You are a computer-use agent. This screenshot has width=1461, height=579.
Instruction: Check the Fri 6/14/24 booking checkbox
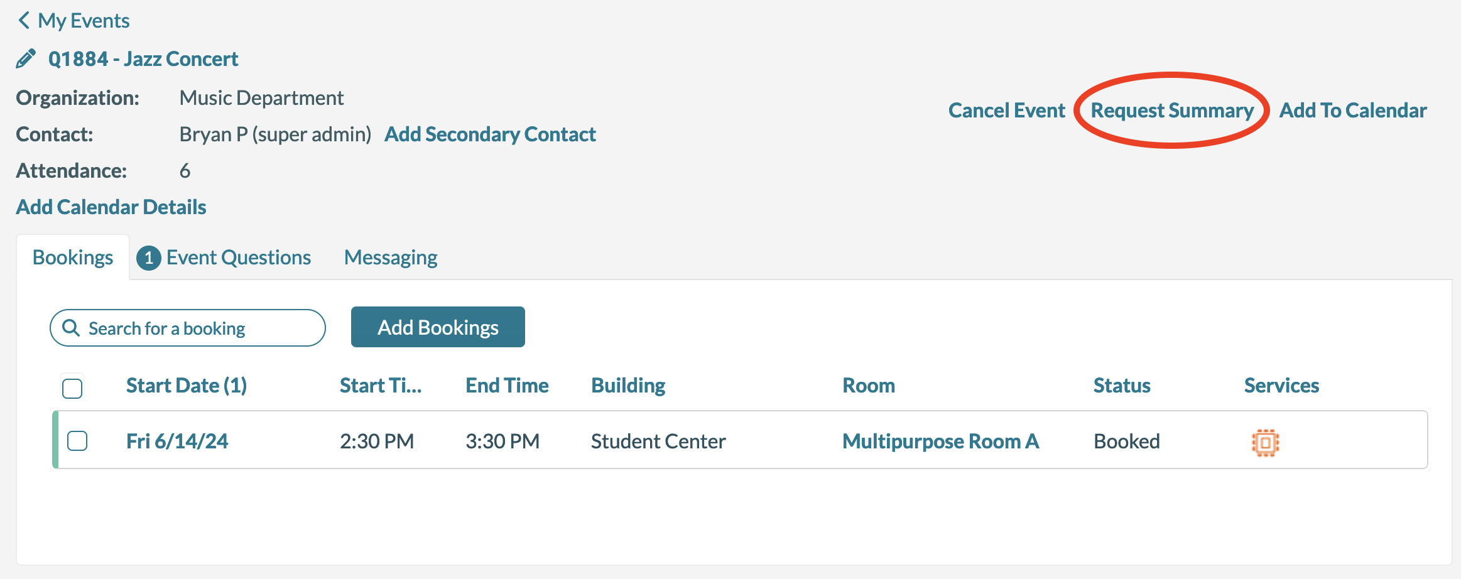click(77, 441)
